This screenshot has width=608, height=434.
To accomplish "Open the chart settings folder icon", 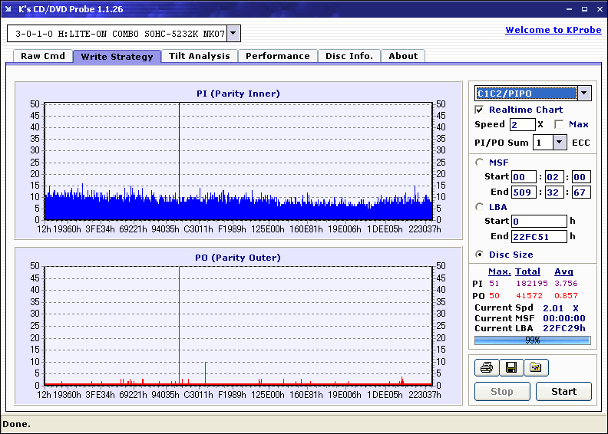I will point(536,368).
